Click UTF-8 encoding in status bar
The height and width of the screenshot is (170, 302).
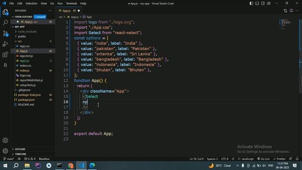pos(225,159)
